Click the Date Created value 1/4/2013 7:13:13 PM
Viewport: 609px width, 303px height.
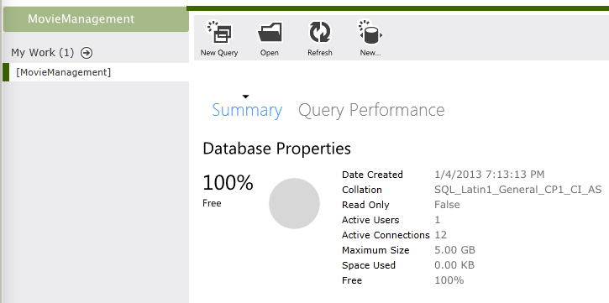490,175
